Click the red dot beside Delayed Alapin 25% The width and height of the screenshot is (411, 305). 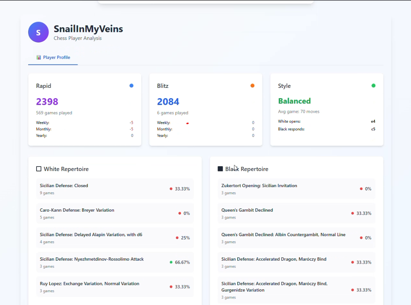pyautogui.click(x=177, y=238)
